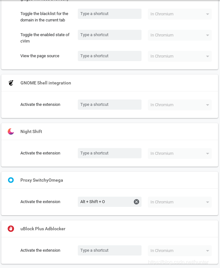Edit the Alt + Shift + O shortcut field
The image size is (220, 268).
106,202
